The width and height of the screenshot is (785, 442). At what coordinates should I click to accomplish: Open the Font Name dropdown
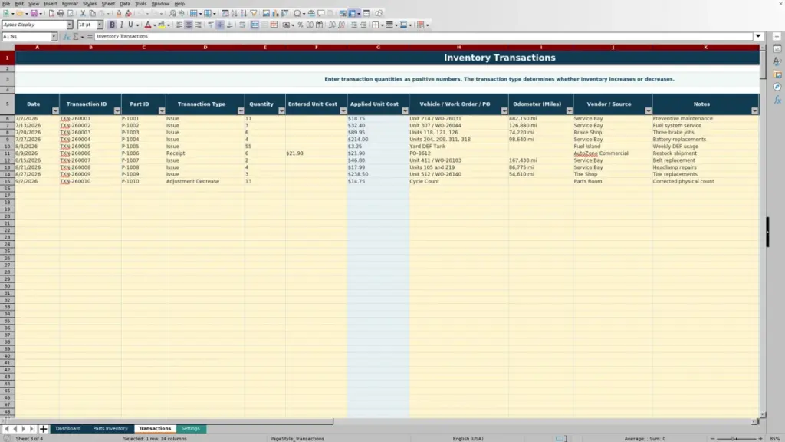[70, 25]
